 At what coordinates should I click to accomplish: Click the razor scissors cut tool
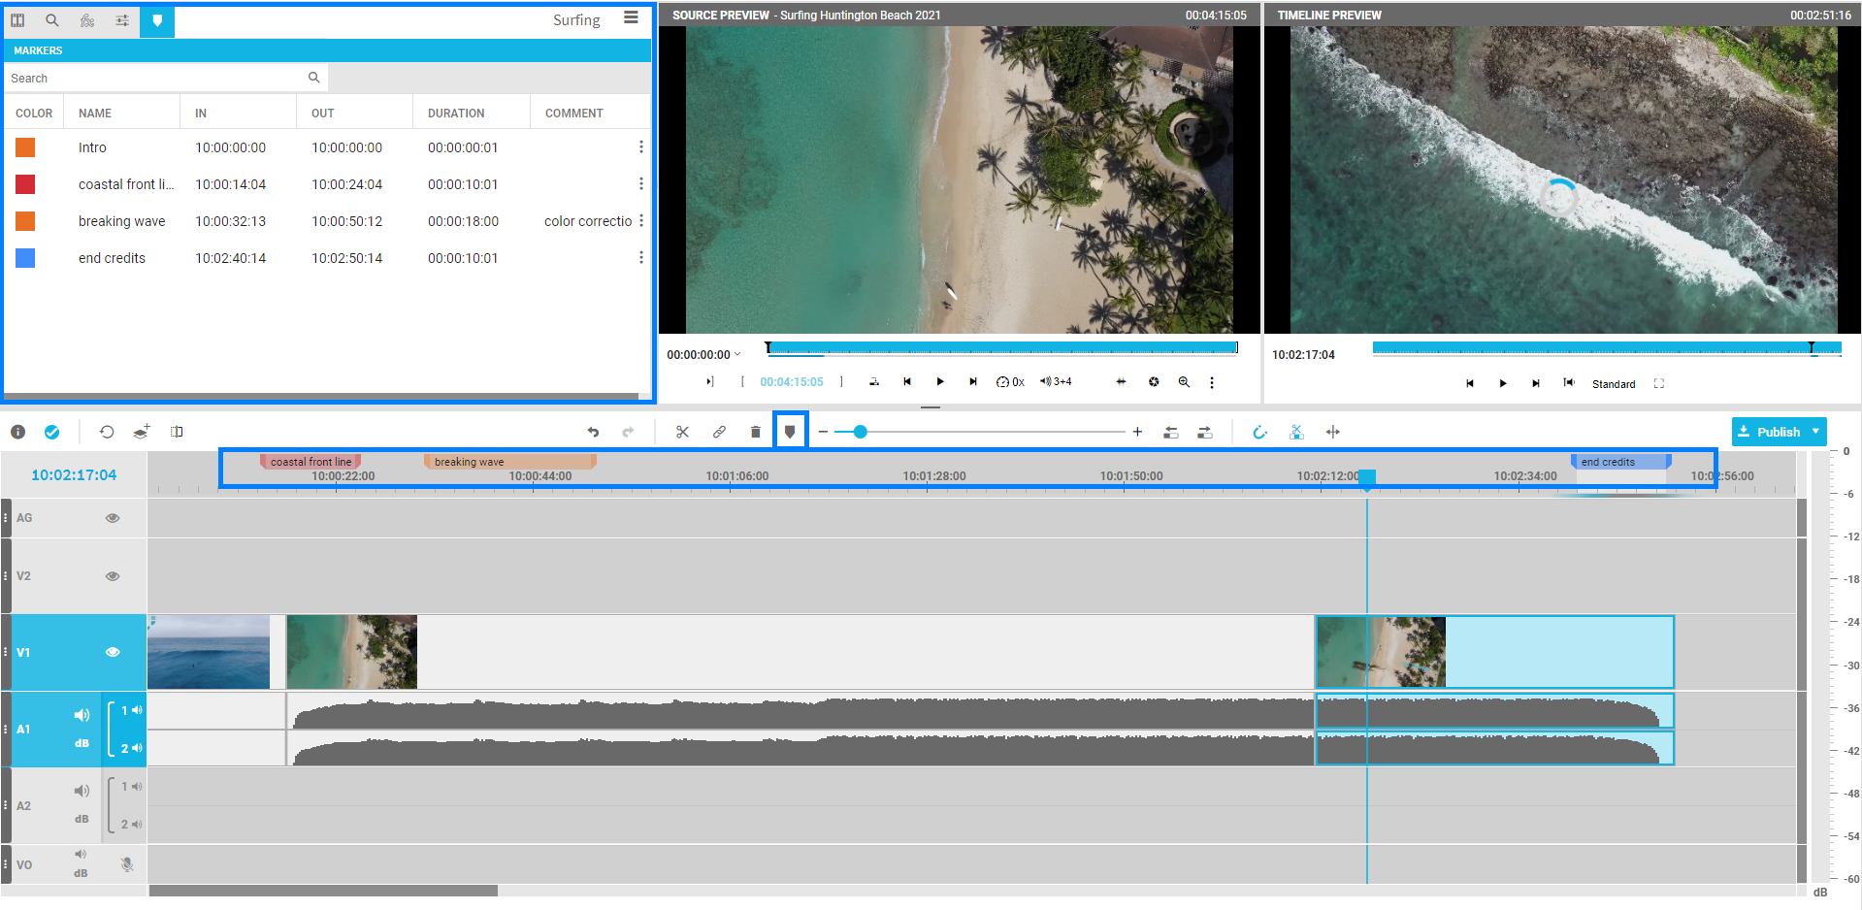[x=682, y=432]
